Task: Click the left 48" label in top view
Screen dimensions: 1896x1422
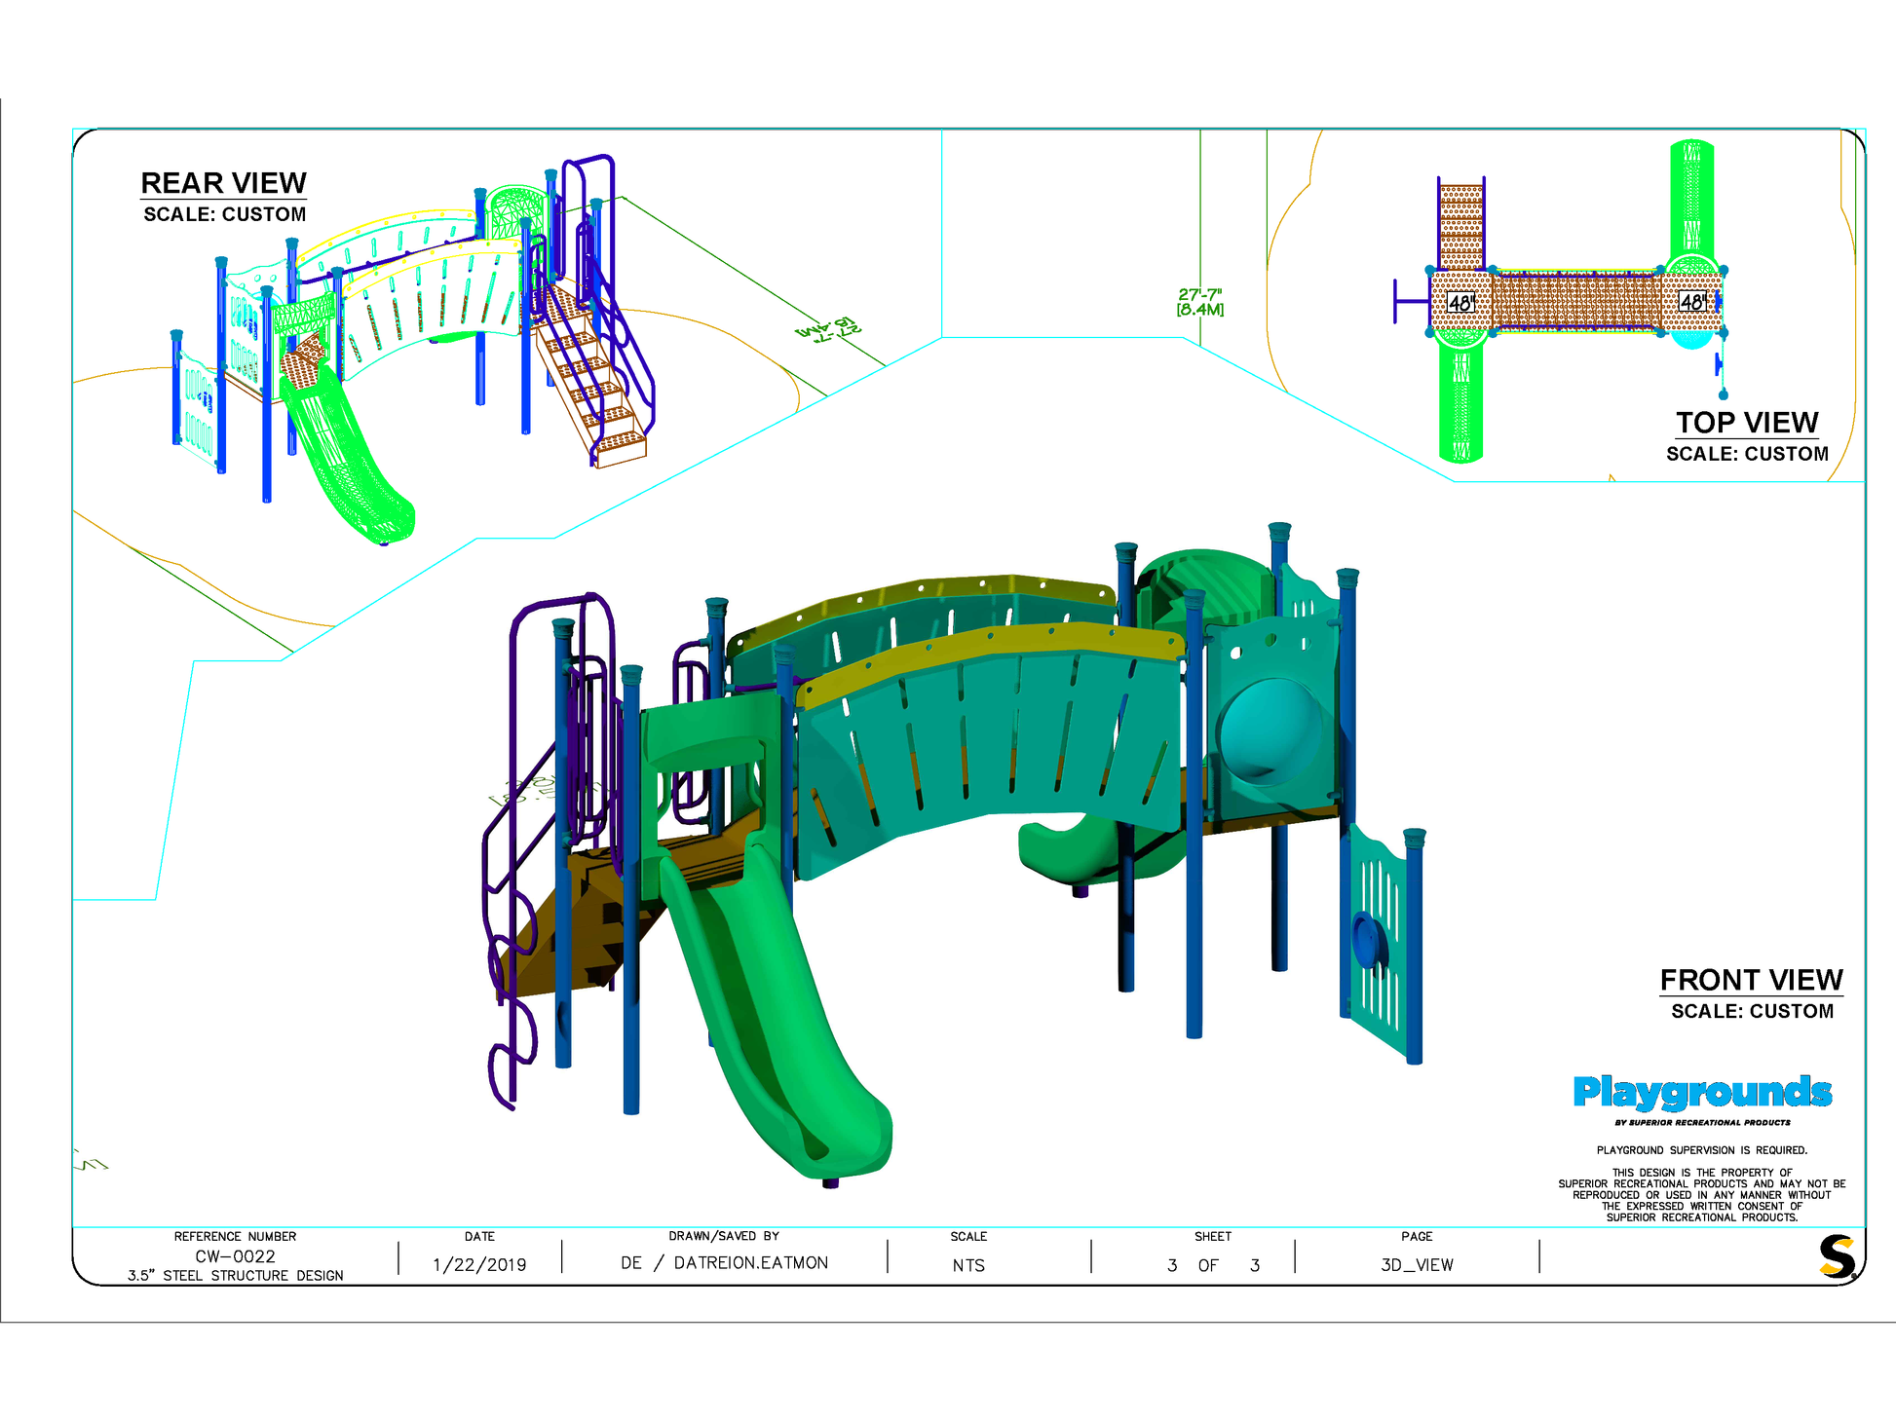Action: (1460, 303)
